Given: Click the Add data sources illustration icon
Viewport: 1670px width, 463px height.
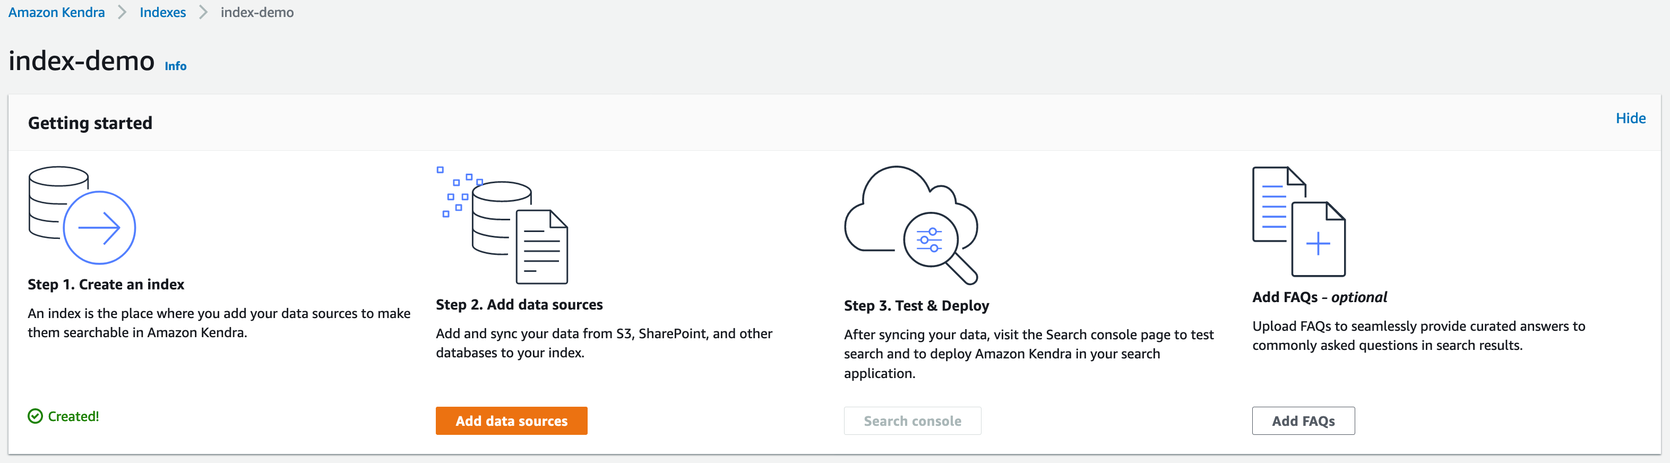Looking at the screenshot, I should 502,225.
